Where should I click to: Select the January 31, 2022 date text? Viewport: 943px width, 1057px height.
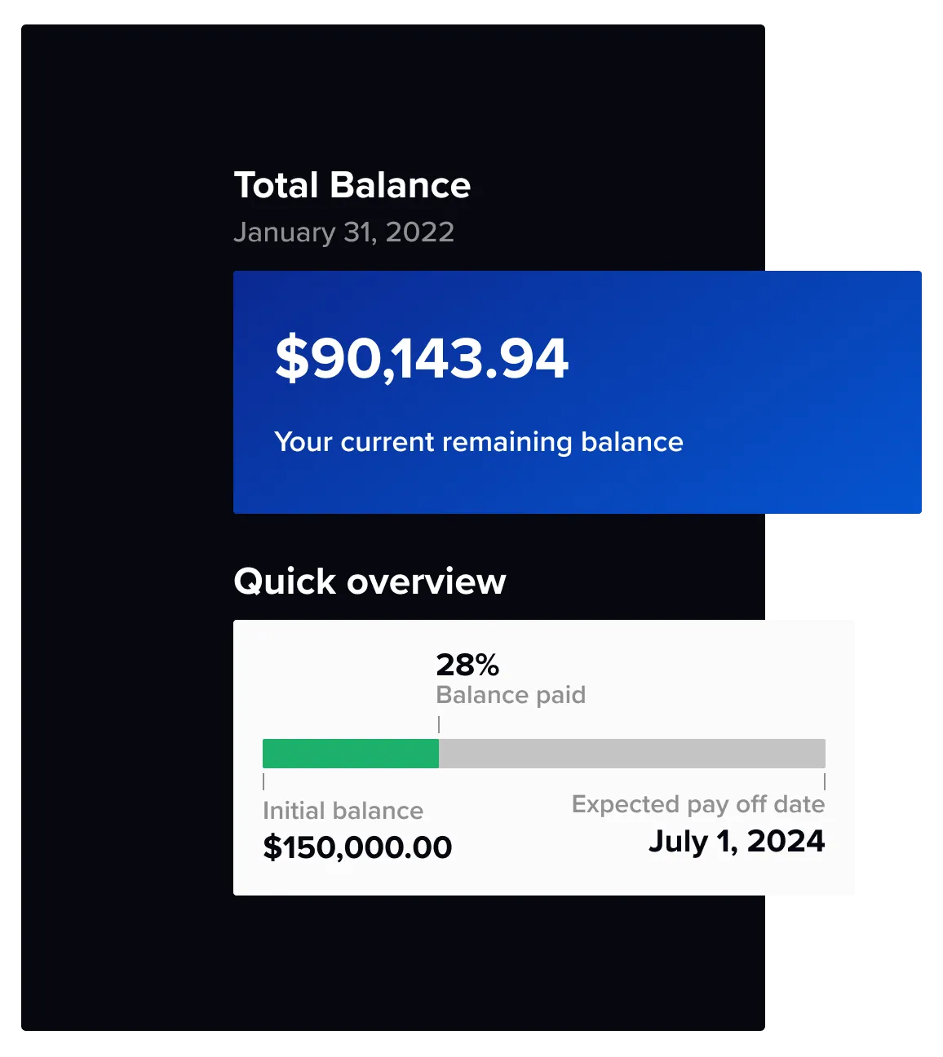[343, 232]
